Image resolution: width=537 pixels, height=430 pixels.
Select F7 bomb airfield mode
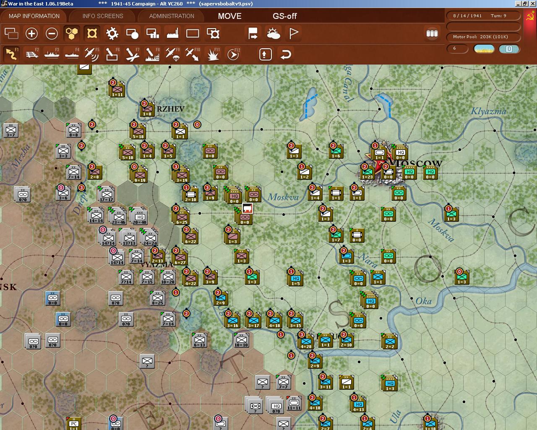pyautogui.click(x=132, y=54)
